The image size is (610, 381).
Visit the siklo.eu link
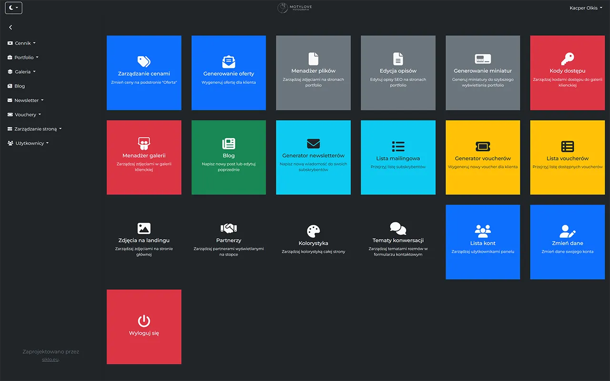[50, 360]
